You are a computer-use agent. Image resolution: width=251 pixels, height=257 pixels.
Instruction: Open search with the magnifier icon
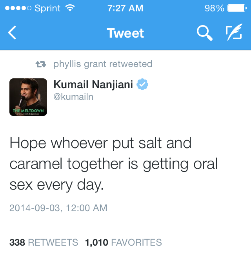[204, 33]
